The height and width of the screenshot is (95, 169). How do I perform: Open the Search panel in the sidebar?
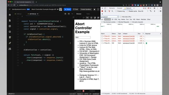pos(10,26)
